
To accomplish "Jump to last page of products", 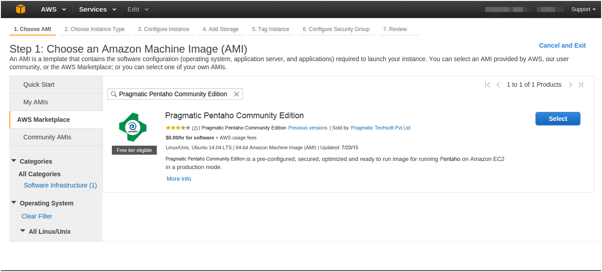I will tap(581, 85).
